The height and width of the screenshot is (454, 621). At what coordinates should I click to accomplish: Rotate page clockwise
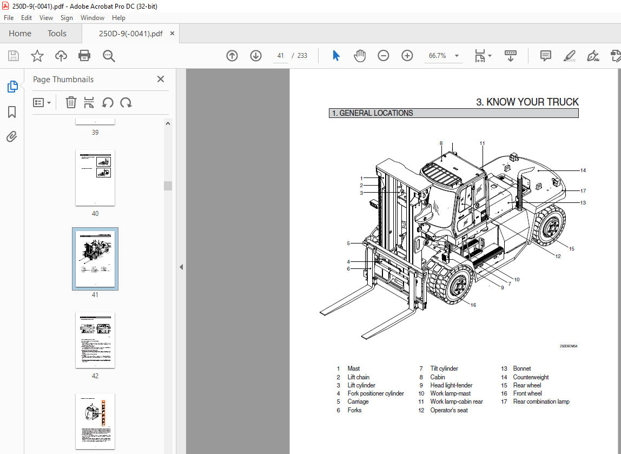click(x=126, y=103)
